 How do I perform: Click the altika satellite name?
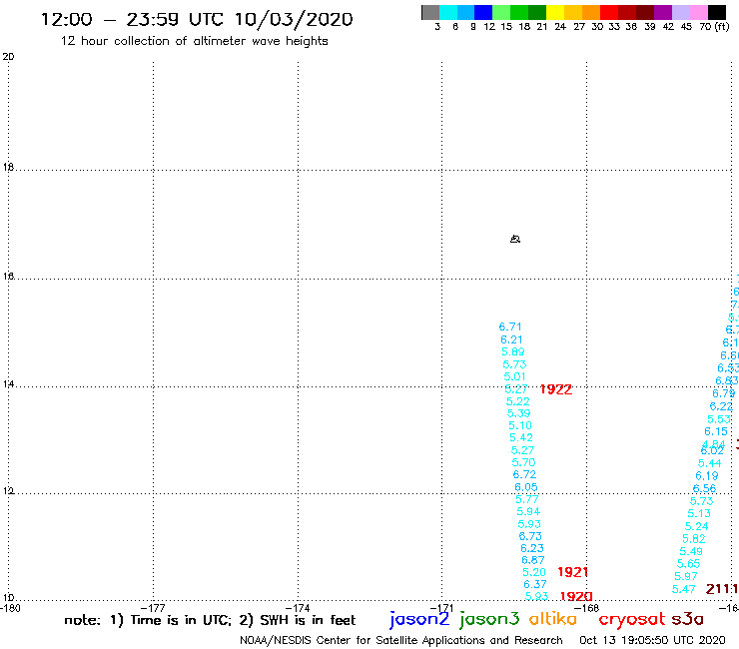coord(553,619)
